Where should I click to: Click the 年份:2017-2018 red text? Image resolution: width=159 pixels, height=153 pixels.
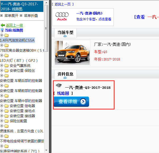[x=107, y=59]
